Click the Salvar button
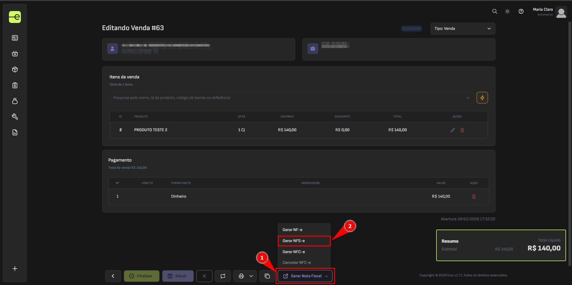Screen dimensions: 572x285 [x=178, y=276]
